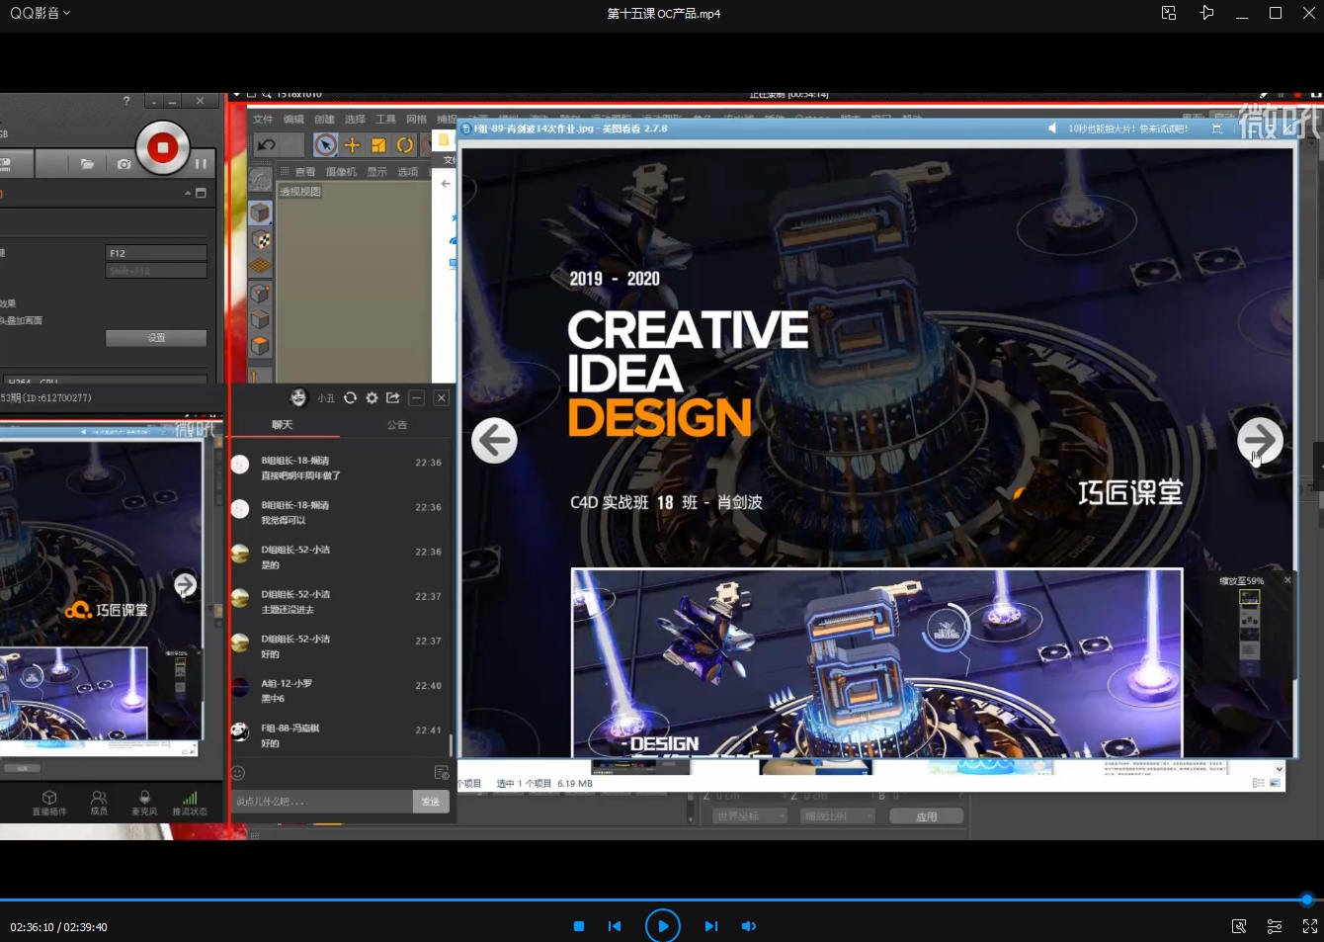The height and width of the screenshot is (942, 1324).
Task: Open the 公告 tab in chat panel
Action: tap(397, 425)
